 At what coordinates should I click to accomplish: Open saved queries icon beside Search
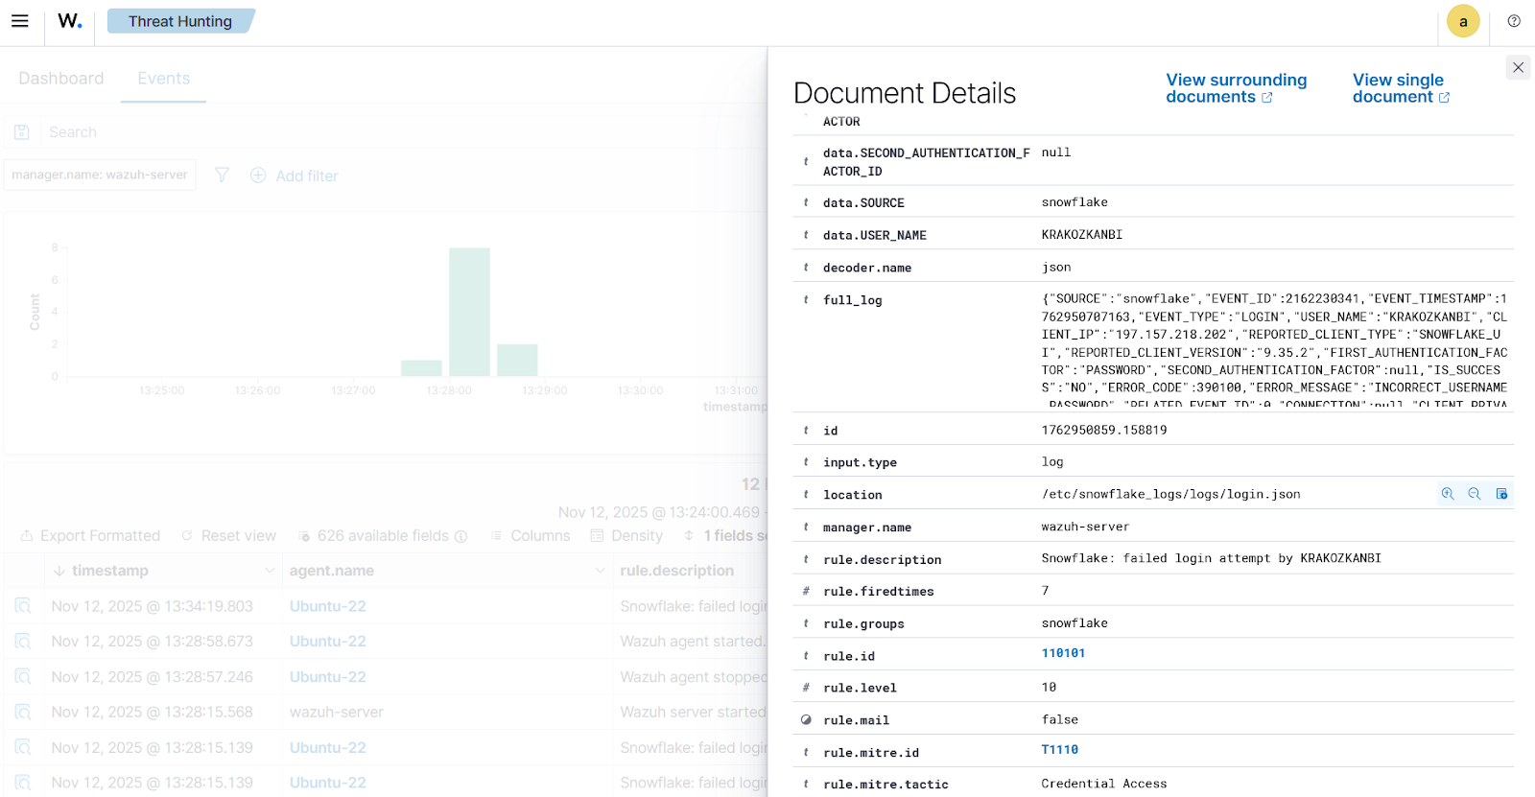tap(22, 132)
